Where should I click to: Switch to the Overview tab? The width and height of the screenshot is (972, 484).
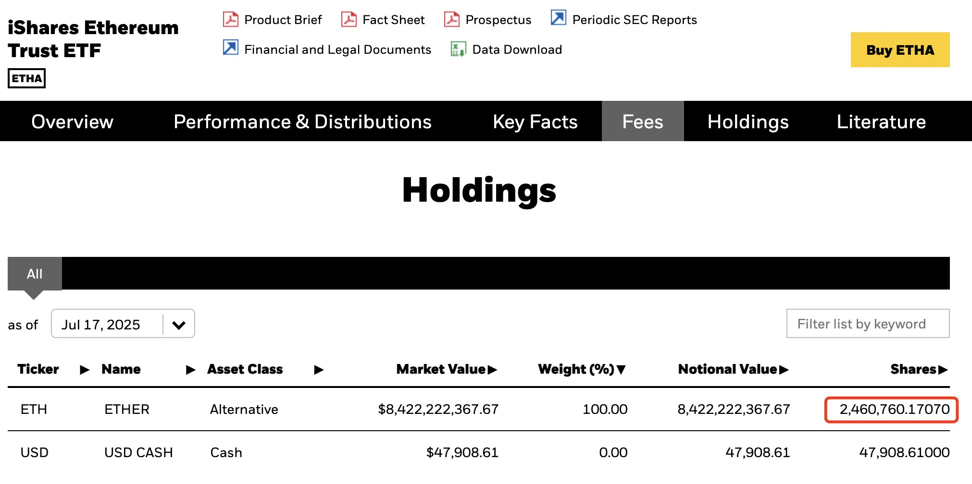click(72, 121)
